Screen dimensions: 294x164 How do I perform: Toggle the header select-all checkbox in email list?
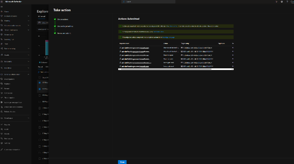pyautogui.click(x=40, y=77)
